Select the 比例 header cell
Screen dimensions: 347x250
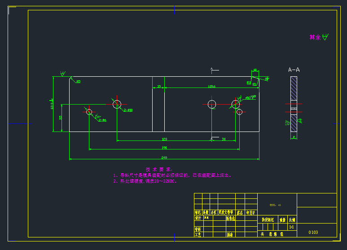tap(292, 219)
